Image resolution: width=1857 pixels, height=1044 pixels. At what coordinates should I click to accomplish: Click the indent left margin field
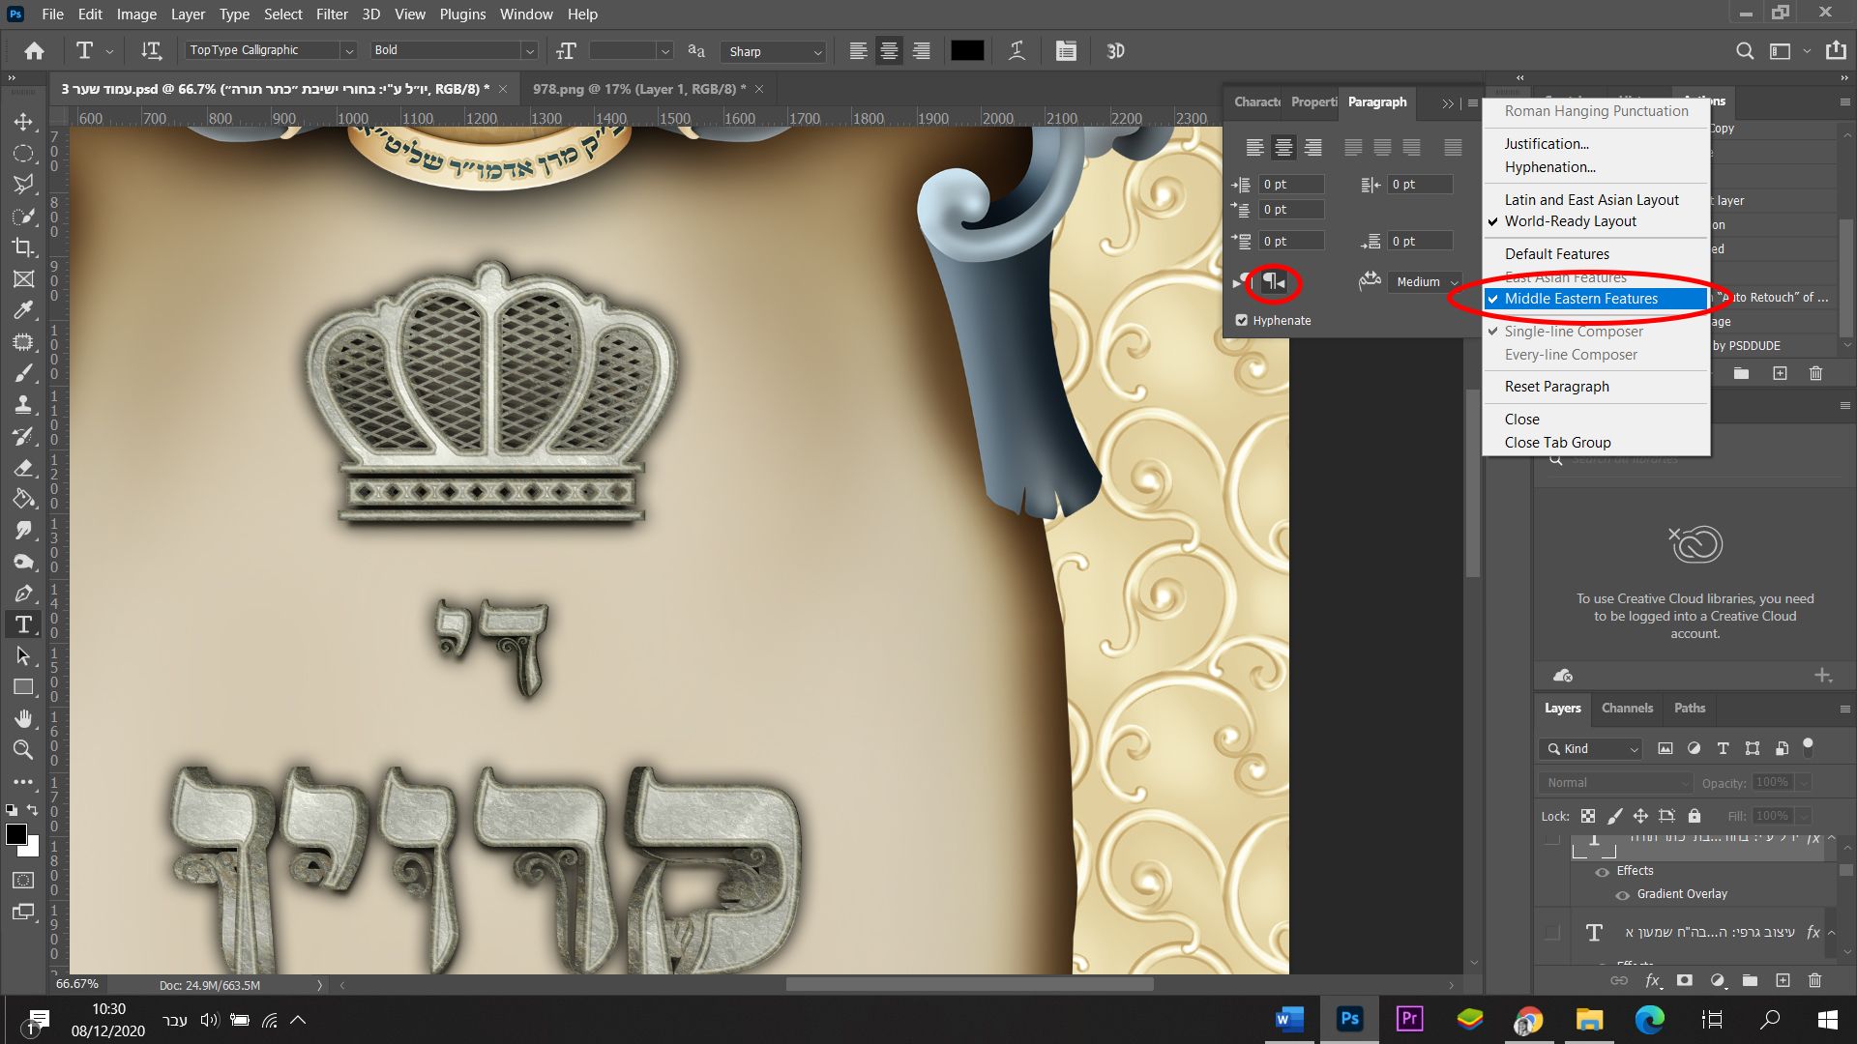(1291, 185)
